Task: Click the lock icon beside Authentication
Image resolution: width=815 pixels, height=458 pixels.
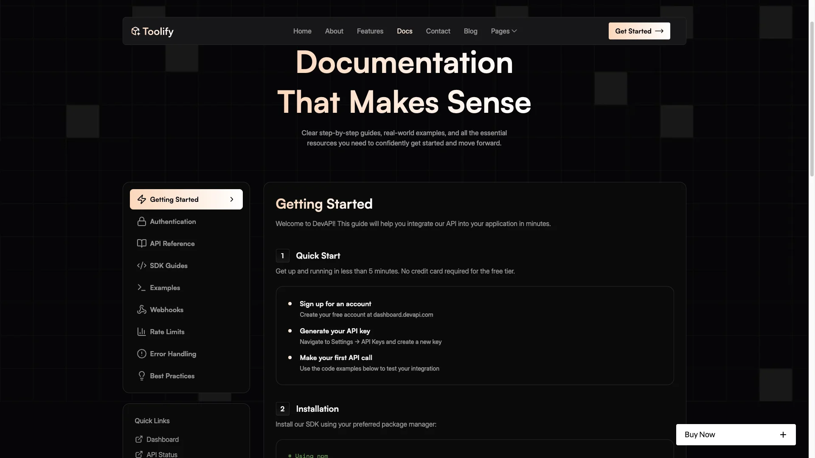Action: pyautogui.click(x=142, y=221)
